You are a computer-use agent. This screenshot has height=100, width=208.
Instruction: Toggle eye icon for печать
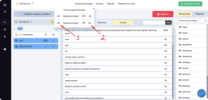[x=180, y=68]
